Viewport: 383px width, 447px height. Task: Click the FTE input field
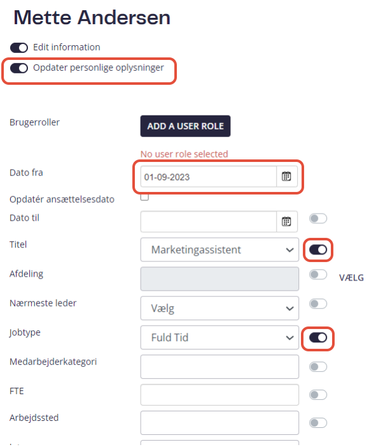pyautogui.click(x=219, y=395)
